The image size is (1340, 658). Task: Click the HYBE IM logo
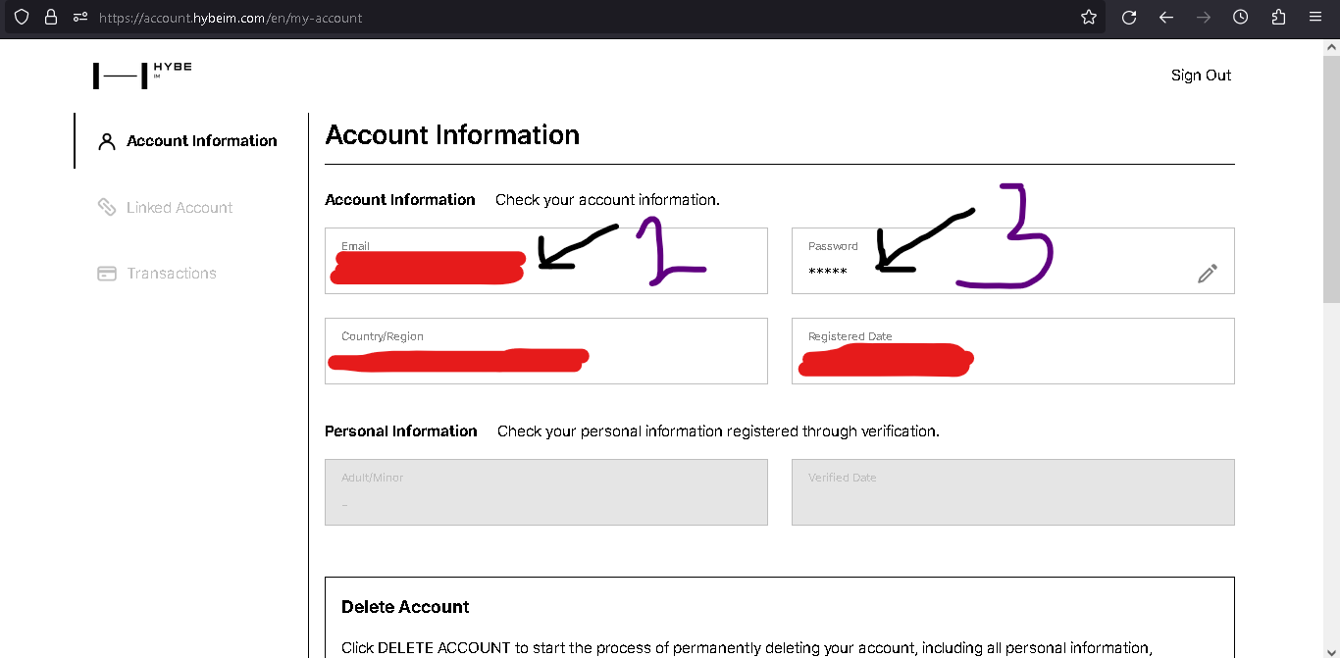click(x=142, y=75)
